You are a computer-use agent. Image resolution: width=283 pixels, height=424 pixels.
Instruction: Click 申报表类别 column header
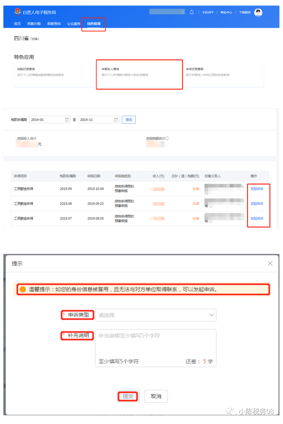[x=123, y=176]
